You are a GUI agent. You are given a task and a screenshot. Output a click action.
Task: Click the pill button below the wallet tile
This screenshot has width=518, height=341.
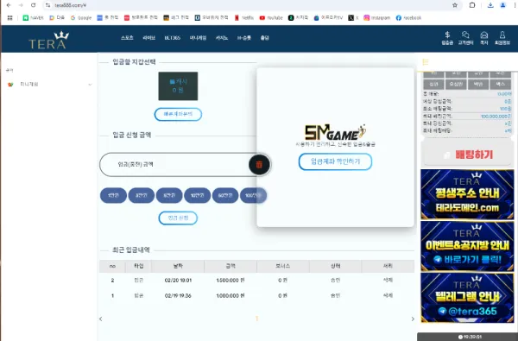pos(178,114)
